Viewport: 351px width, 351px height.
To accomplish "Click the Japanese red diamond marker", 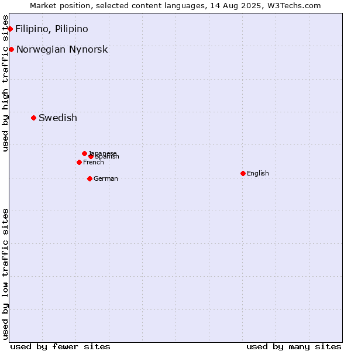I will point(84,153).
